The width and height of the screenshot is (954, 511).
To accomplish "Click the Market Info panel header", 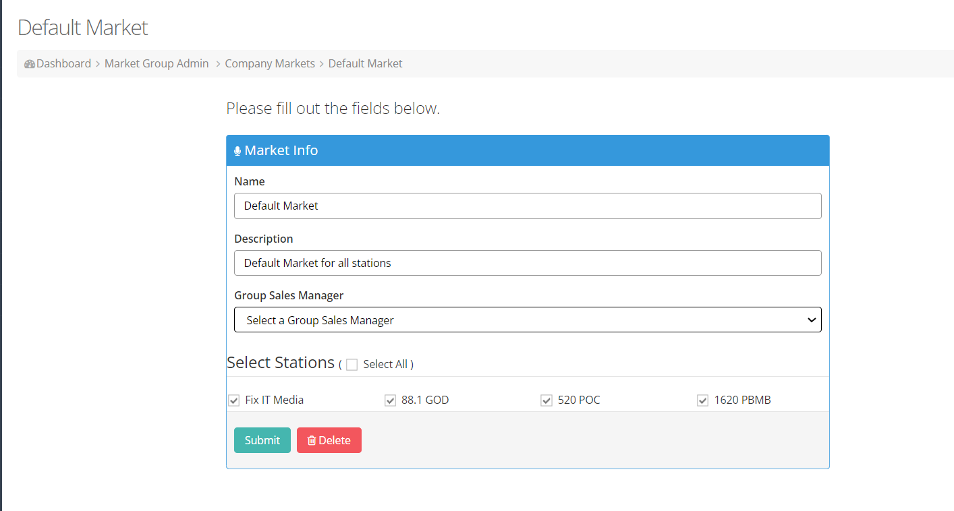I will [528, 150].
